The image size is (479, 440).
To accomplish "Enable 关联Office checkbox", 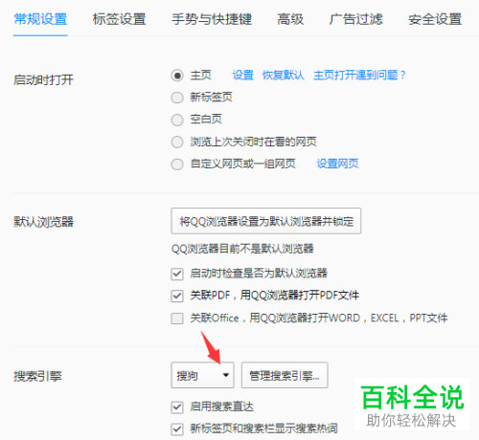I will point(177,319).
